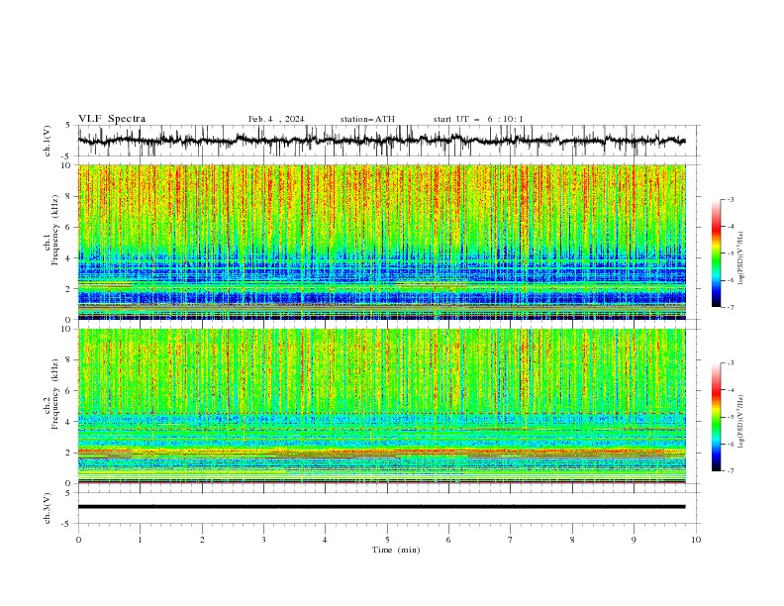
Task: Select the upper "log(PSD)(V²/Hz)" colorbar label
Action: pyautogui.click(x=740, y=258)
